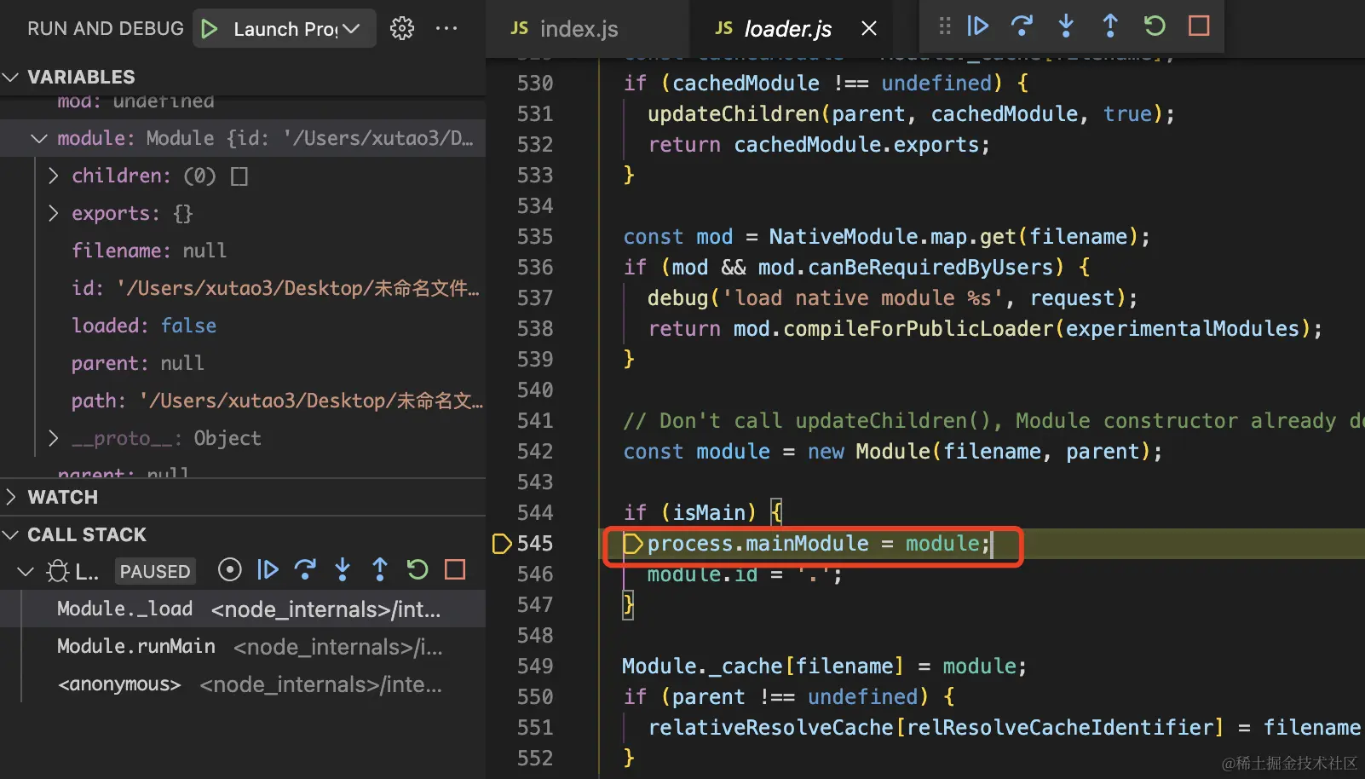
Task: Collapse the VARIABLES section
Action: (x=12, y=77)
